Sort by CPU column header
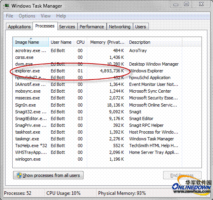 coord(80,42)
